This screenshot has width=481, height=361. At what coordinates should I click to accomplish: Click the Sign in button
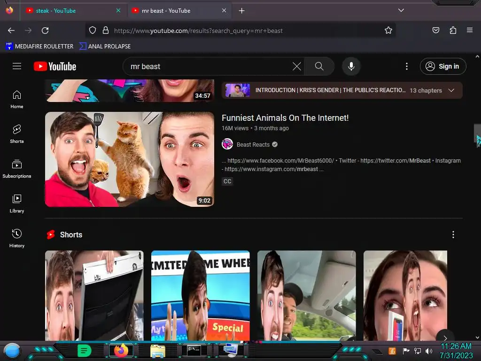(443, 66)
